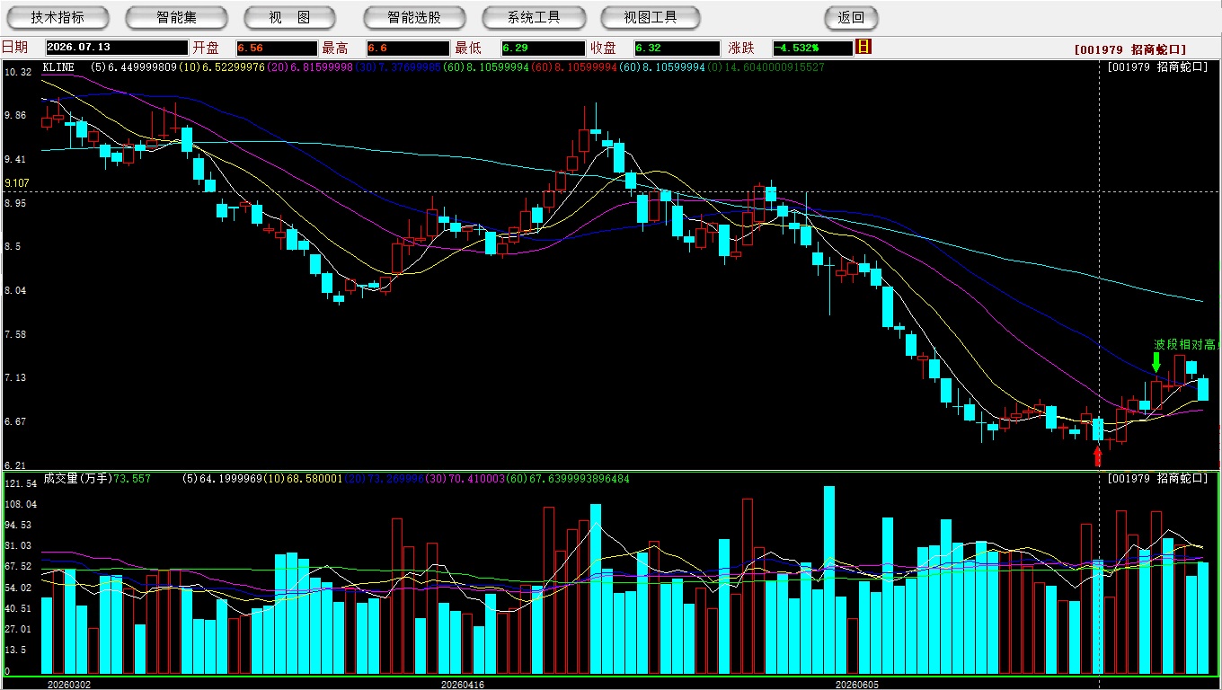1222x690 pixels.
Task: Click the 涨跌 value -4.532%
Action: coord(812,48)
